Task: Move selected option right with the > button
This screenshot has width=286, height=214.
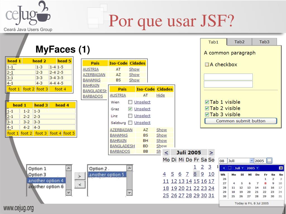Action: click(x=80, y=176)
